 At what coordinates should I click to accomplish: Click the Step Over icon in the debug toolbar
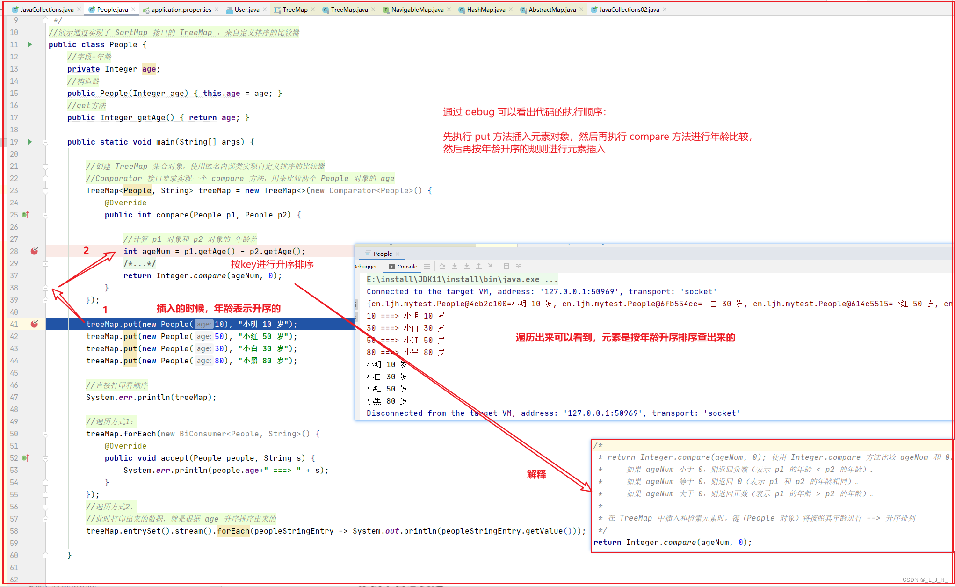tap(442, 266)
